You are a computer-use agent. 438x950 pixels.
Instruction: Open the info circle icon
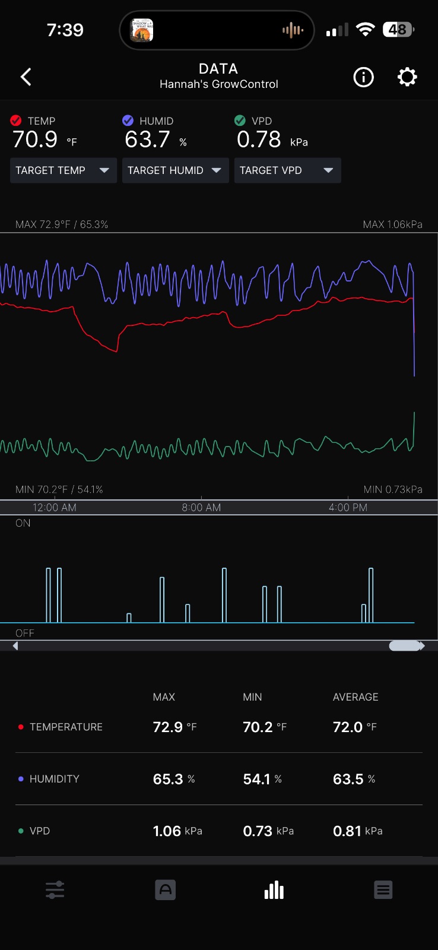tap(363, 77)
